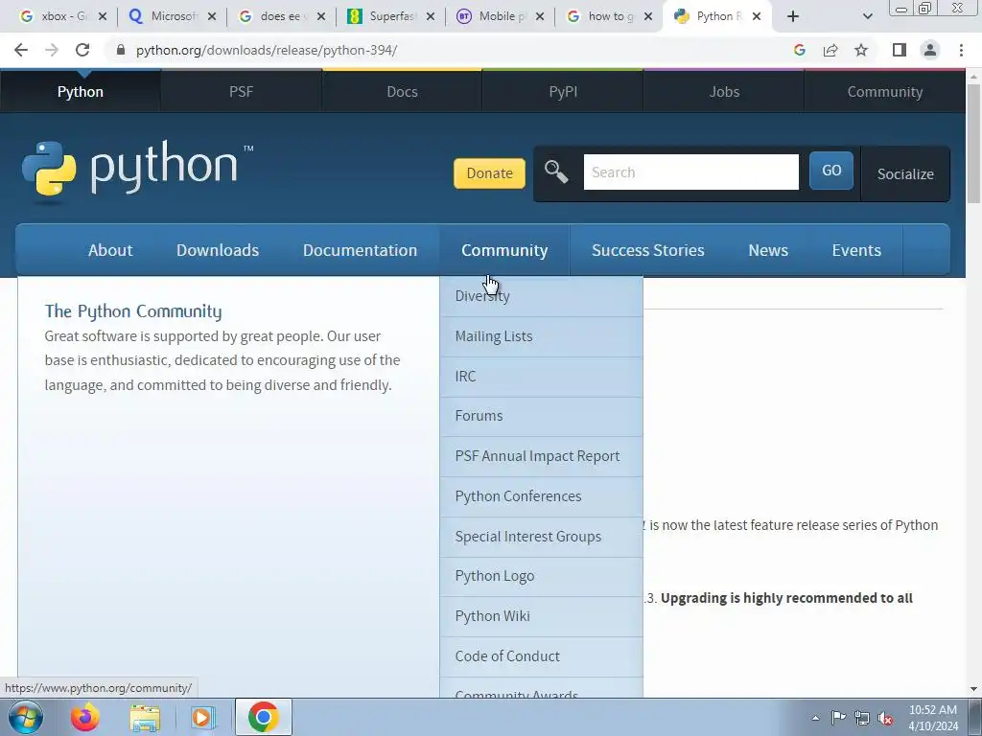Close the Superfast tab
The width and height of the screenshot is (982, 736).
(x=431, y=16)
